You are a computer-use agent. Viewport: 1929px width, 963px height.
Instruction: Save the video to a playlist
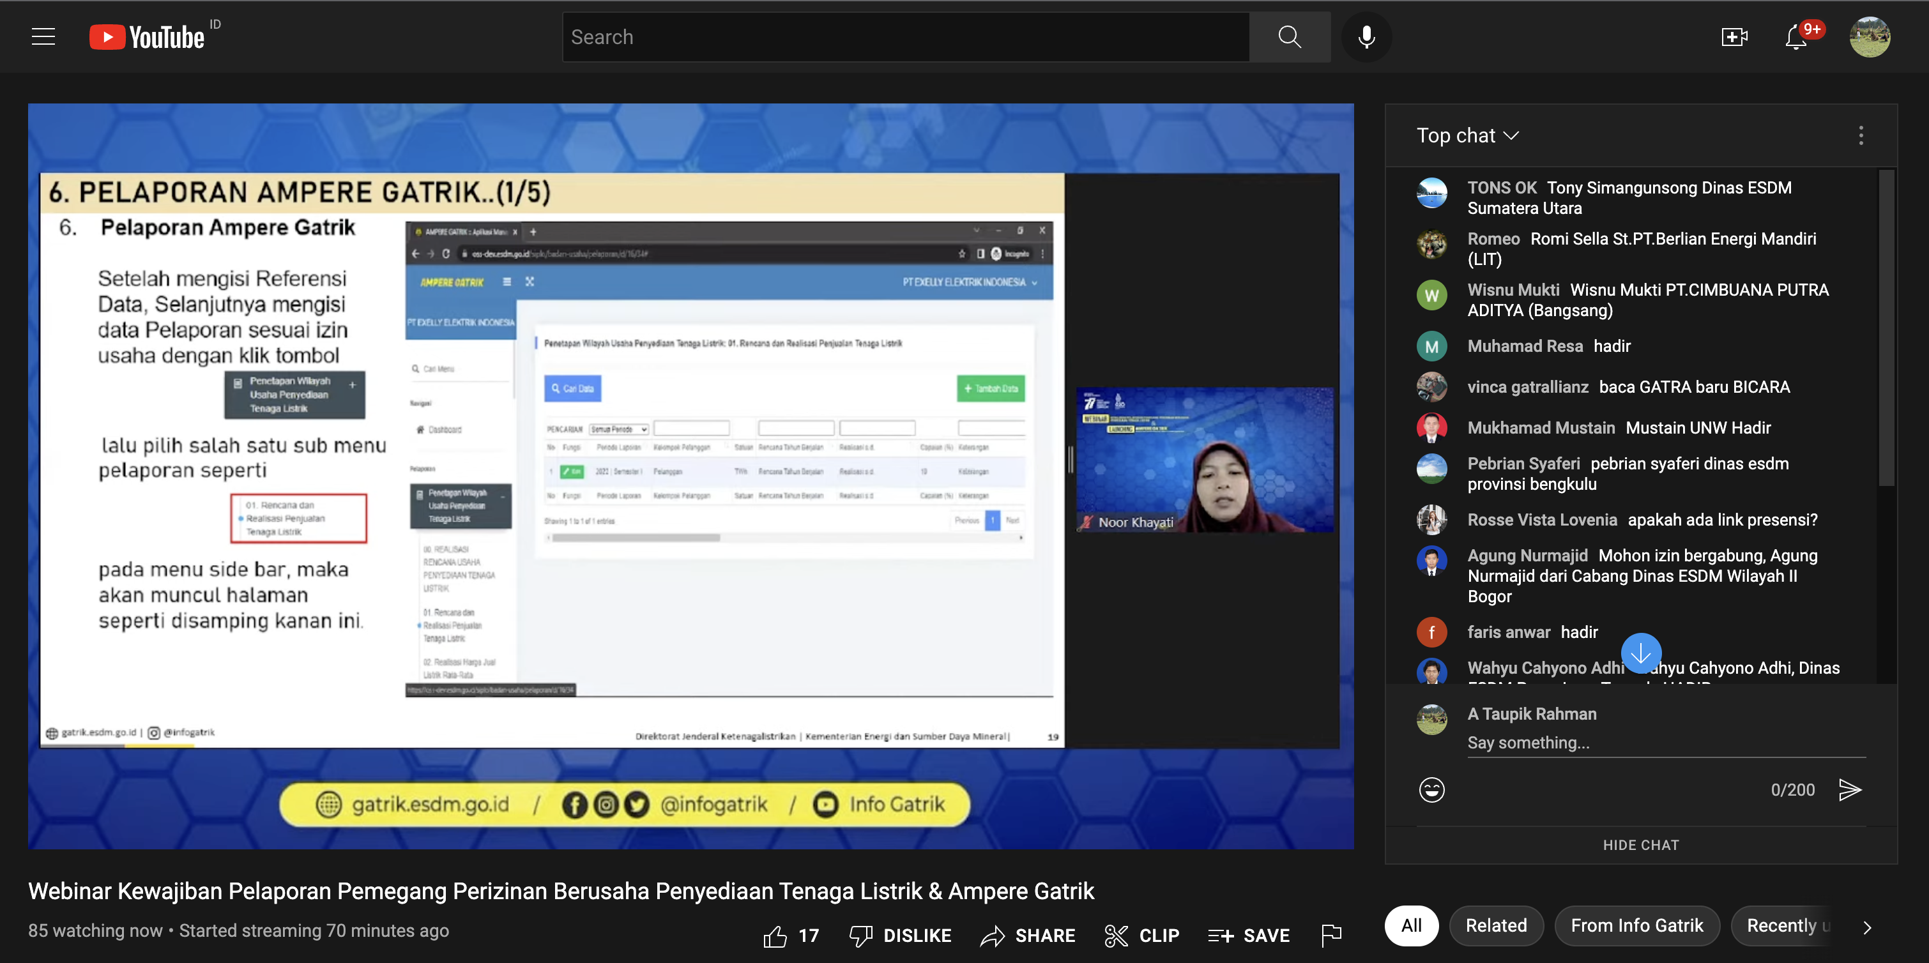pos(1248,936)
